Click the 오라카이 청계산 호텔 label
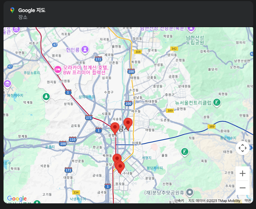 86,70
